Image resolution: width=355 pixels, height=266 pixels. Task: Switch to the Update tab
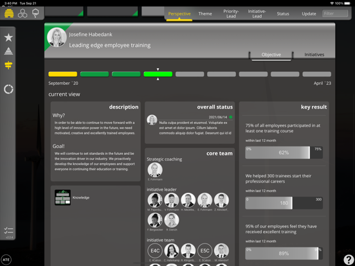click(x=309, y=13)
